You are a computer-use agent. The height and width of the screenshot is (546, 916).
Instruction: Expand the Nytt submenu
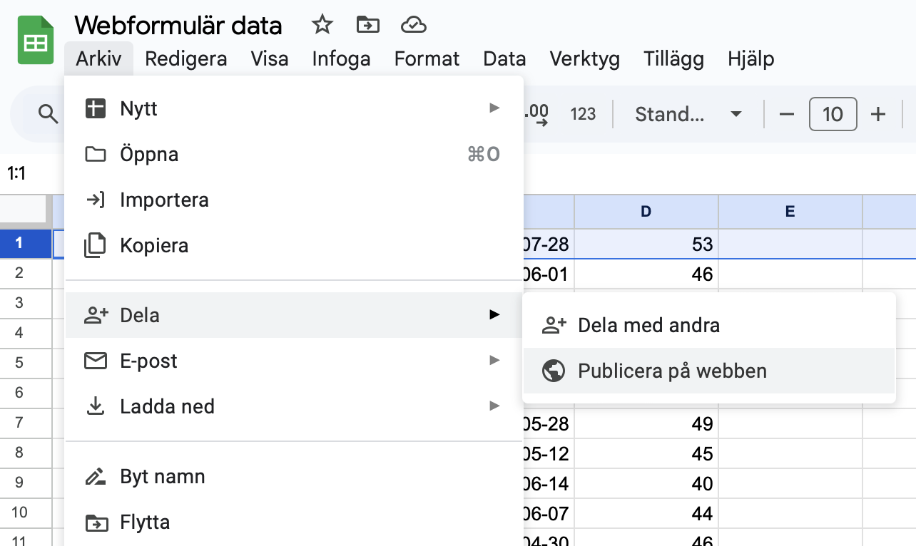click(294, 109)
